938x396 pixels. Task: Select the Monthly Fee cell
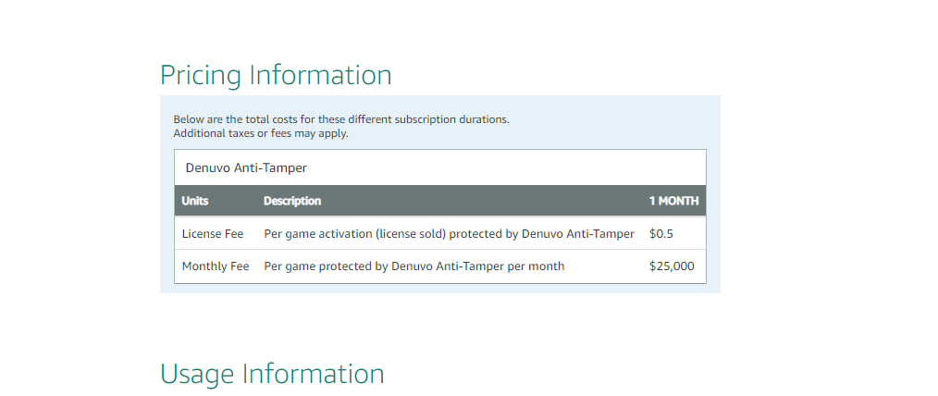coord(216,266)
